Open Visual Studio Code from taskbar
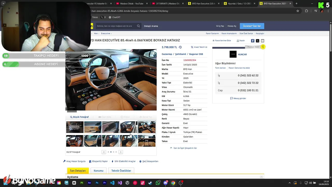Image resolution: width=332 pixels, height=187 pixels. 112,183
